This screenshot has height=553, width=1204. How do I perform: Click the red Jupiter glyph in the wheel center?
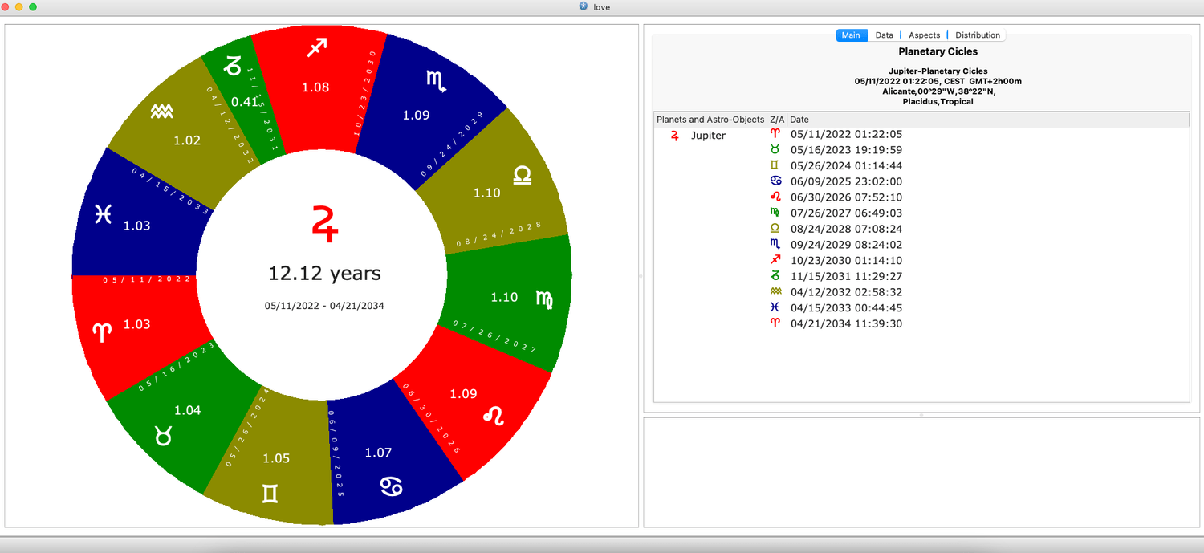pyautogui.click(x=324, y=224)
